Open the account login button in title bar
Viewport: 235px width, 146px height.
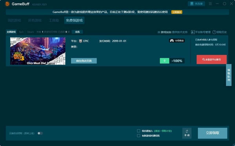point(196,4)
